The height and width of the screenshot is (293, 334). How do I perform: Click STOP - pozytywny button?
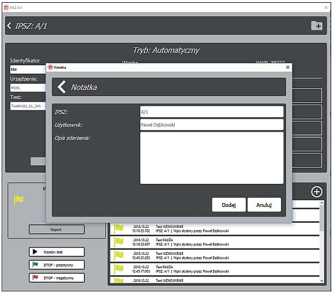56,265
